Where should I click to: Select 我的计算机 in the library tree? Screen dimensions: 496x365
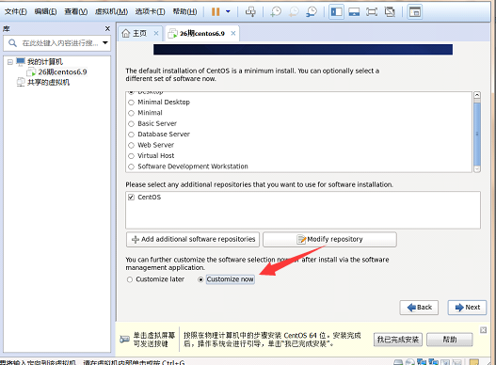click(45, 62)
